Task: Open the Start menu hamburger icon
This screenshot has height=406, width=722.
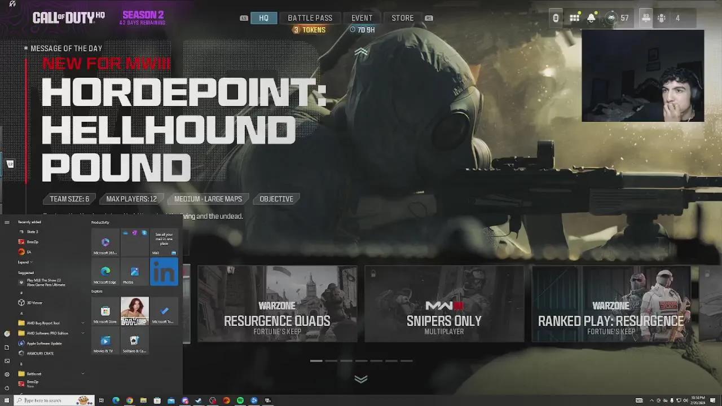Action: point(7,222)
